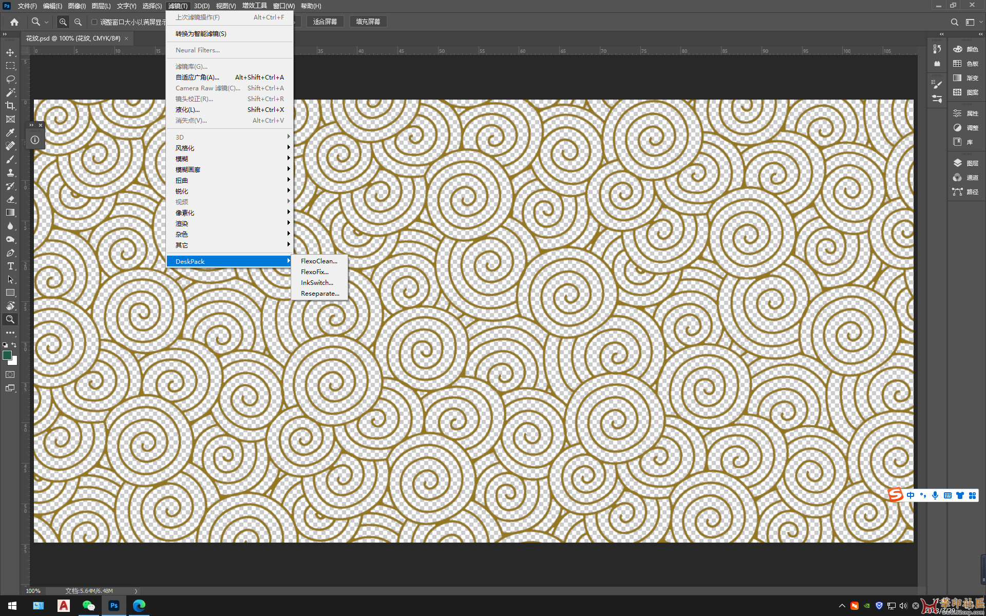Click 适合屏幕 button
Image resolution: width=986 pixels, height=616 pixels.
pos(325,22)
